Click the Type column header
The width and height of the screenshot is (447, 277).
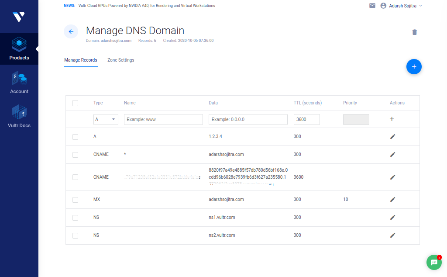tap(98, 103)
